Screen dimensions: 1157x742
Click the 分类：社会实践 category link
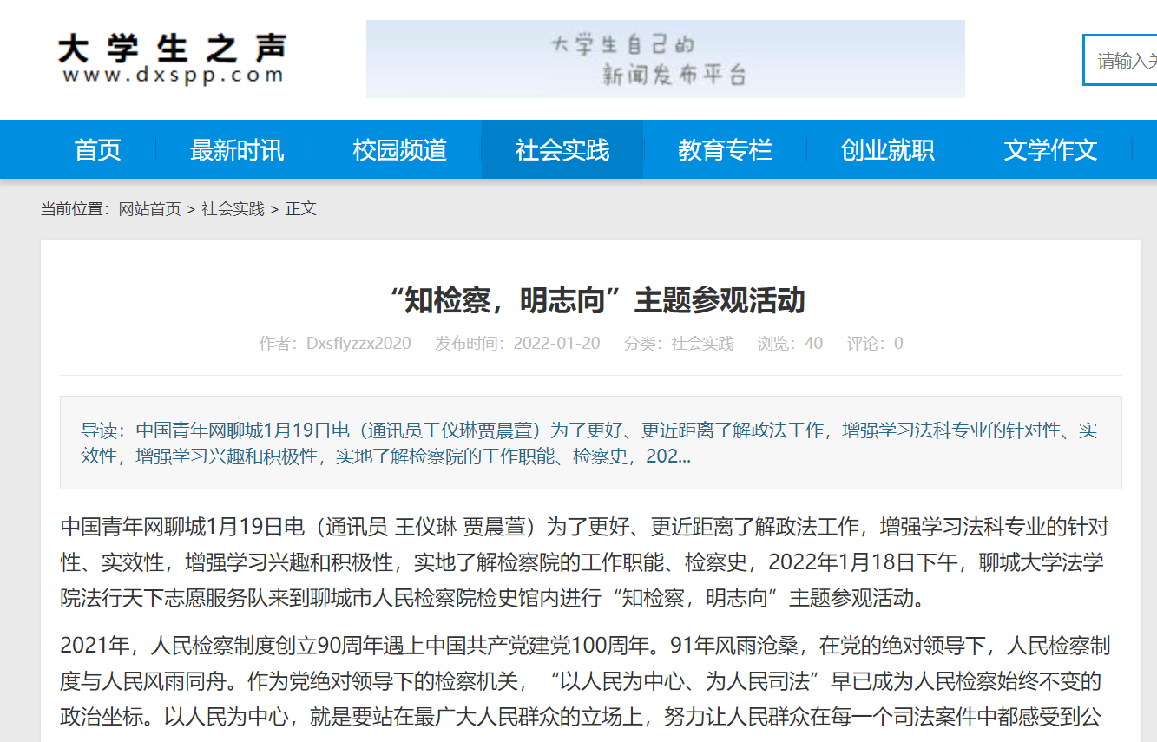(679, 344)
